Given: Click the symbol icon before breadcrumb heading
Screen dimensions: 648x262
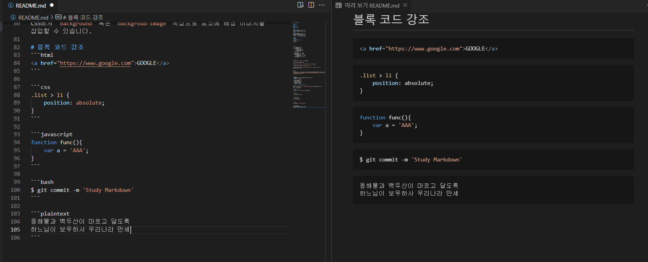Looking at the screenshot, I should [x=58, y=17].
